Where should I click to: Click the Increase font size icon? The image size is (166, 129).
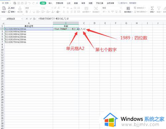coord(55,8)
